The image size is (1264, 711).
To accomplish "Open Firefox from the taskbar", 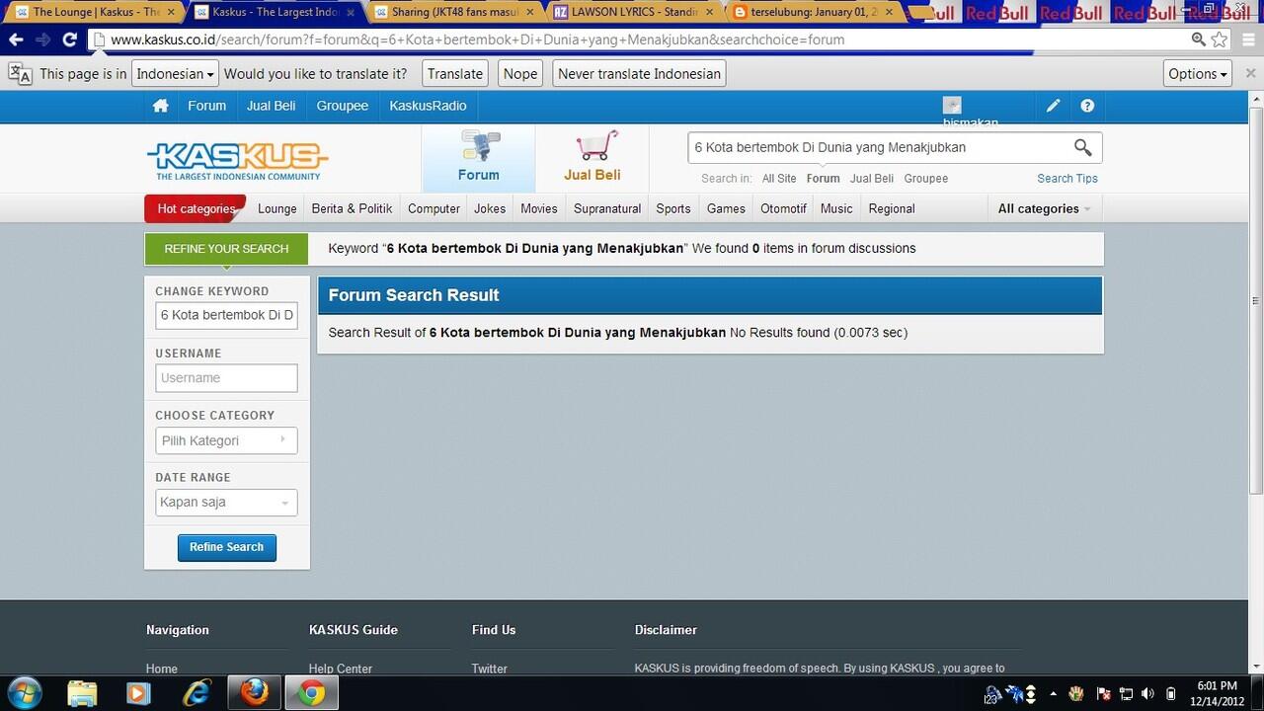I will pyautogui.click(x=254, y=693).
